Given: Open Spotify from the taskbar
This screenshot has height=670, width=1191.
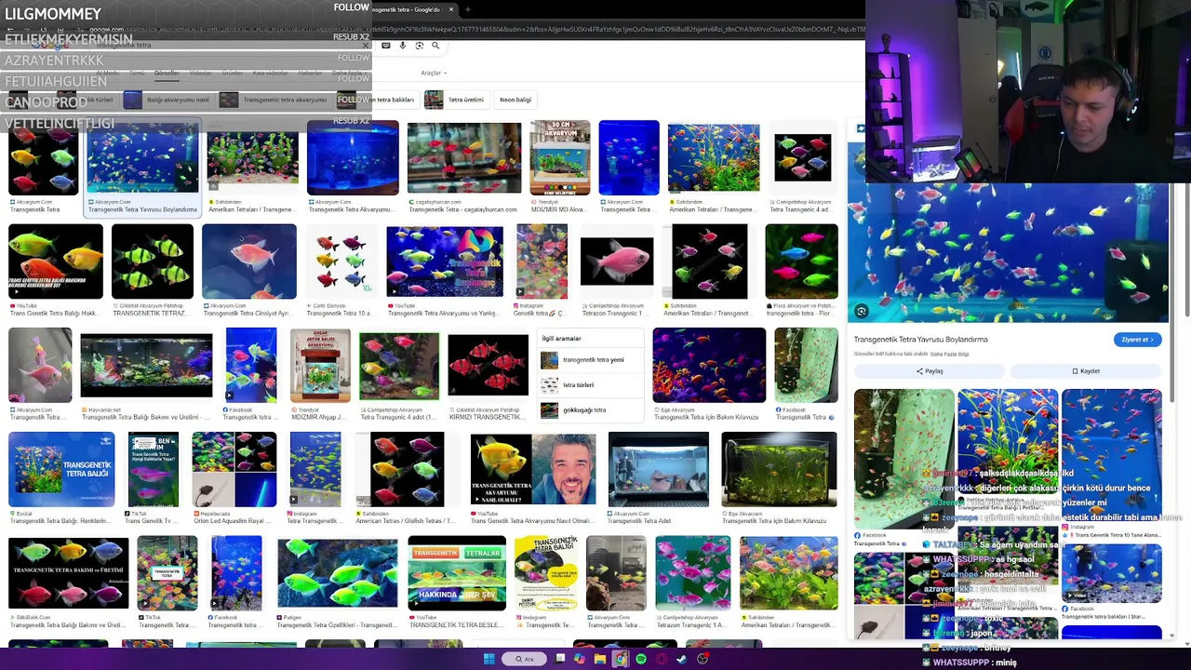Looking at the screenshot, I should 641,659.
